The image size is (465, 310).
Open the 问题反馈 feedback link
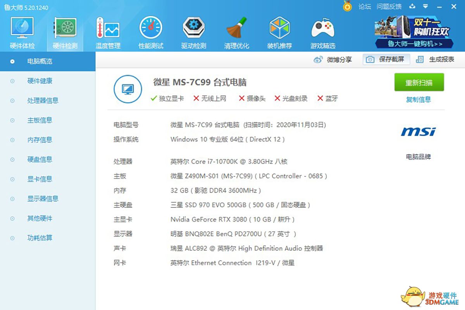coord(389,7)
